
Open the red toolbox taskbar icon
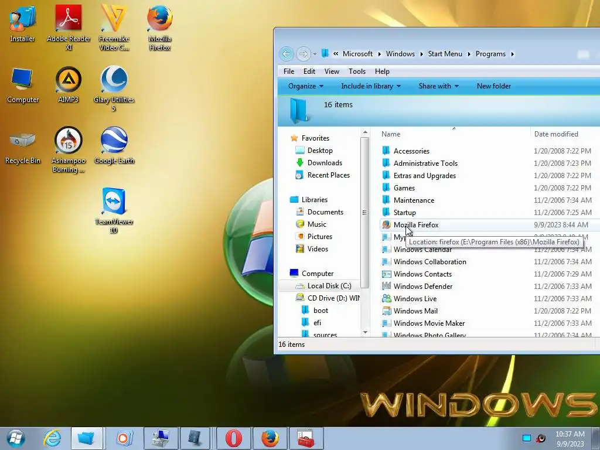[x=306, y=438]
